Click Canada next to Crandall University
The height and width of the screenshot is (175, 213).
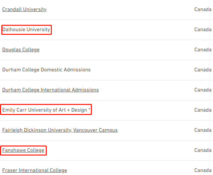203,9
